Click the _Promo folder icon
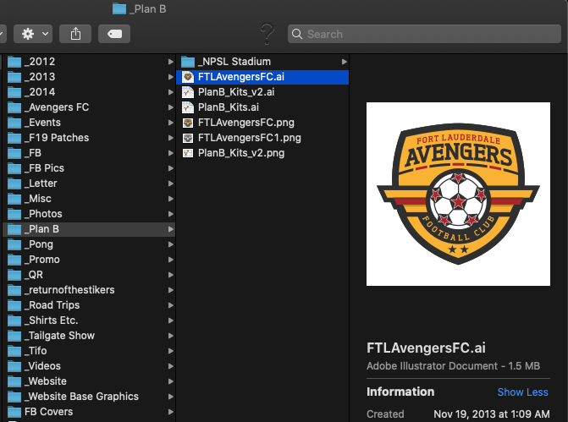The image size is (568, 422). tap(14, 260)
